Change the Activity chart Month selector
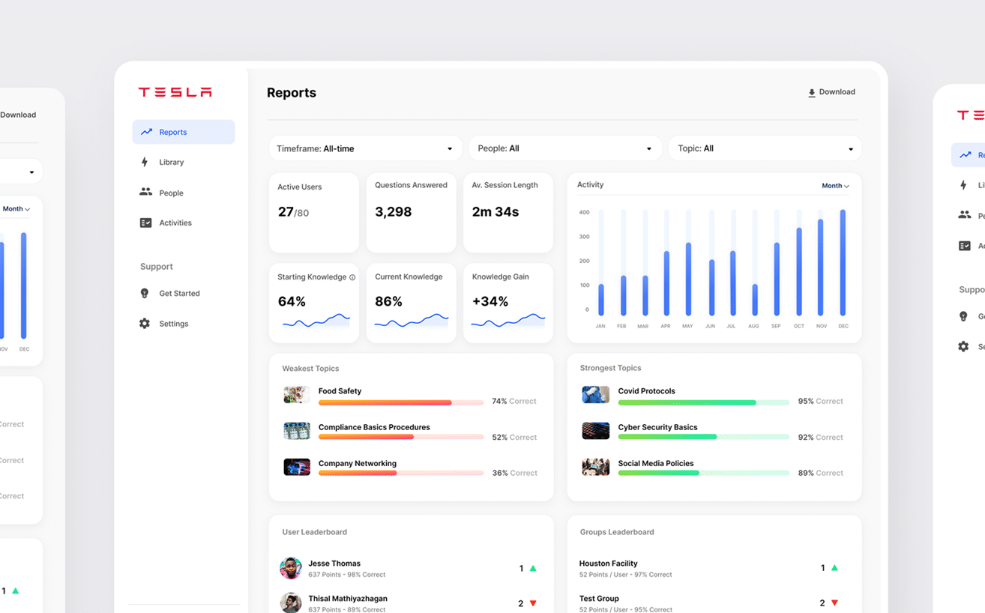Screen dimensions: 985x613 pos(835,186)
